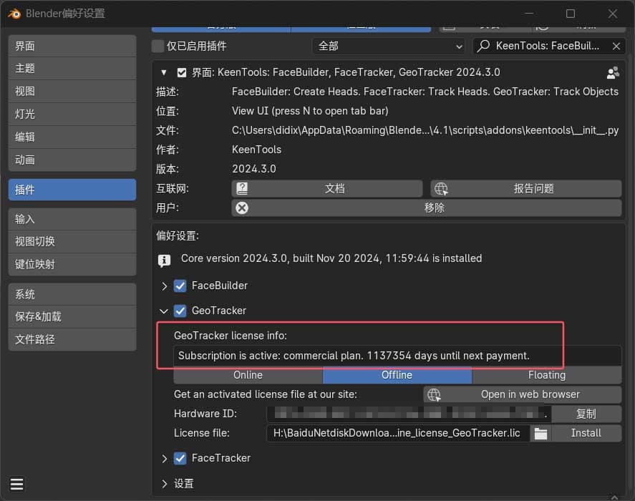
Task: Collapse the GeoTracker section
Action: pos(164,311)
